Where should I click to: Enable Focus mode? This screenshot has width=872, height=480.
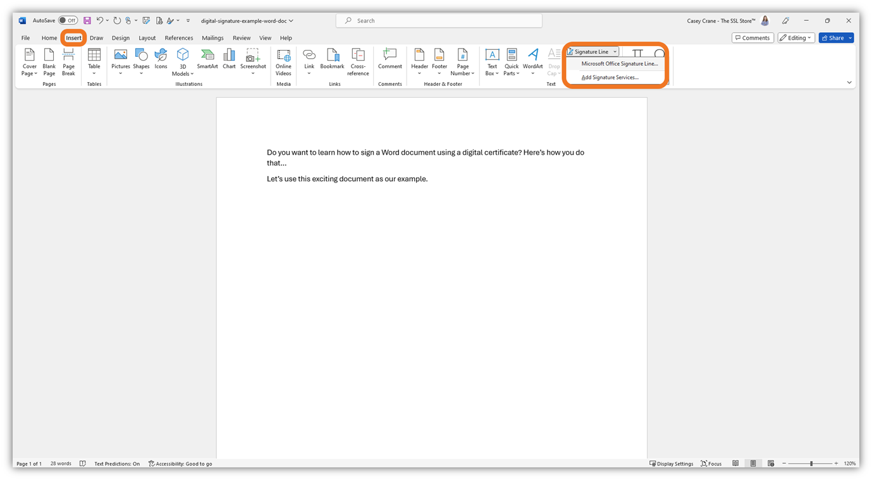[x=711, y=463]
